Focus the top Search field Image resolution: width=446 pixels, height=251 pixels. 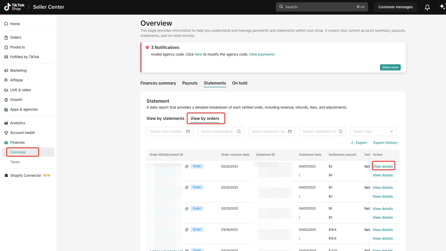[322, 7]
